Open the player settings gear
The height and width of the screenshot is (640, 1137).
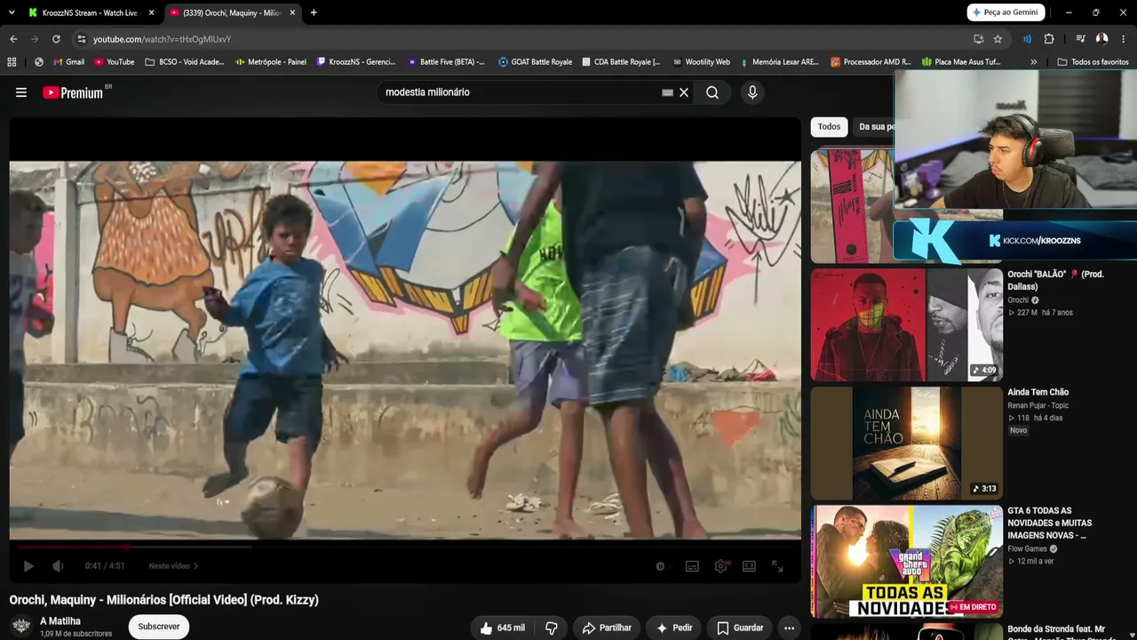click(720, 566)
